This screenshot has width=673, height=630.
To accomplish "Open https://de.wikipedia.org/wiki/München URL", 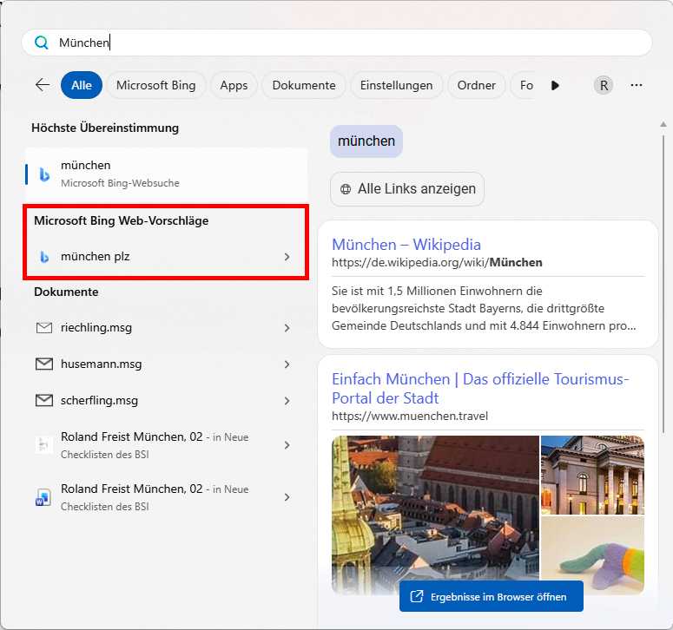I will 437,262.
